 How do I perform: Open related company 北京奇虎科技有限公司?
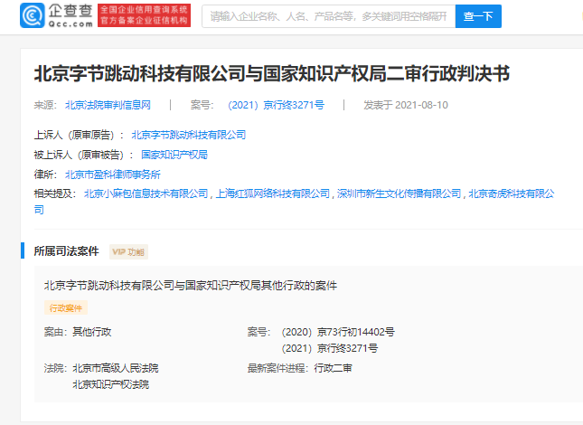pyautogui.click(x=512, y=194)
